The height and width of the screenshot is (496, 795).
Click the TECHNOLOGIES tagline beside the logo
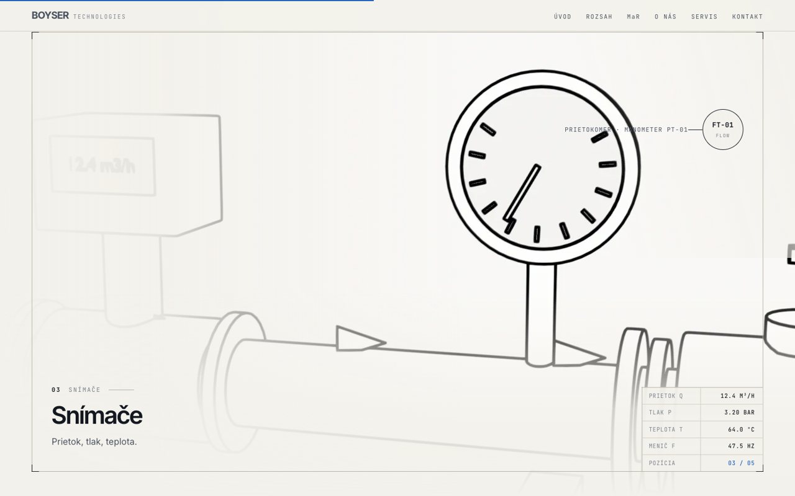point(99,17)
